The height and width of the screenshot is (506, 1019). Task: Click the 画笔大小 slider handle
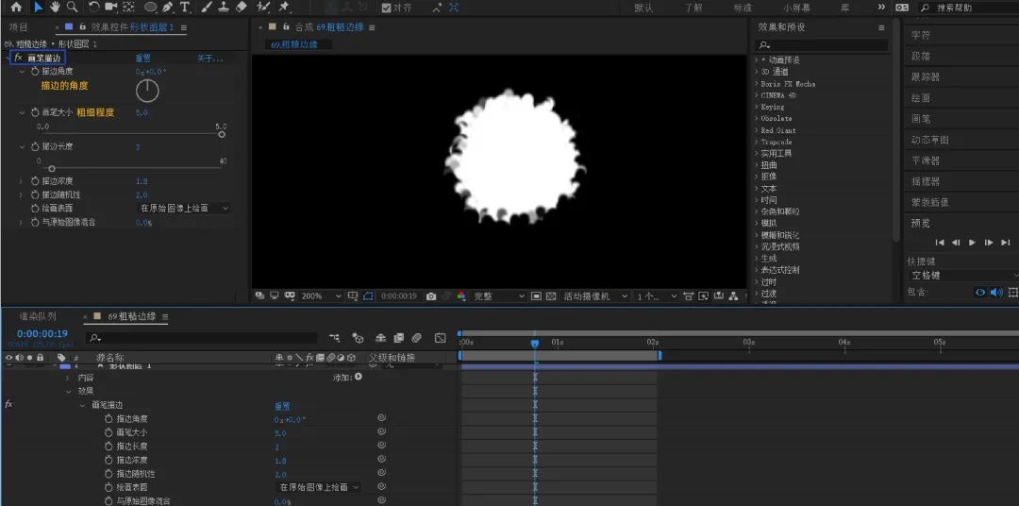222,134
